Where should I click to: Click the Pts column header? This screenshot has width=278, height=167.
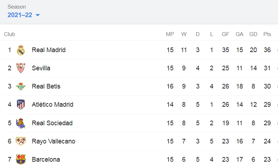click(x=267, y=34)
